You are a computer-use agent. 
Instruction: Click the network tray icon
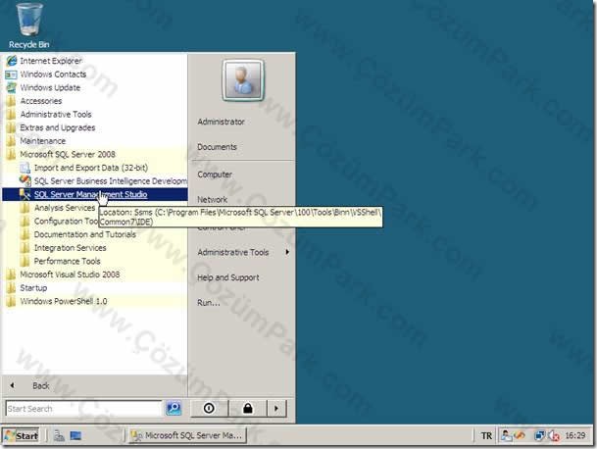click(539, 435)
